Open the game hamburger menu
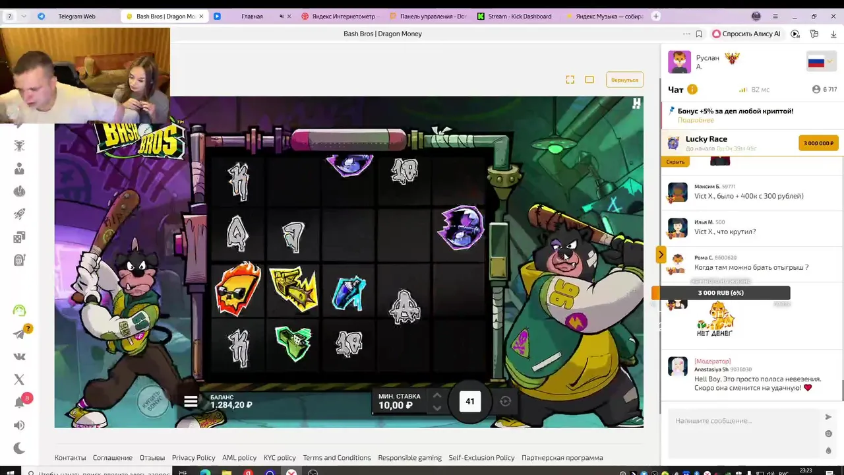The width and height of the screenshot is (844, 475). (x=191, y=401)
